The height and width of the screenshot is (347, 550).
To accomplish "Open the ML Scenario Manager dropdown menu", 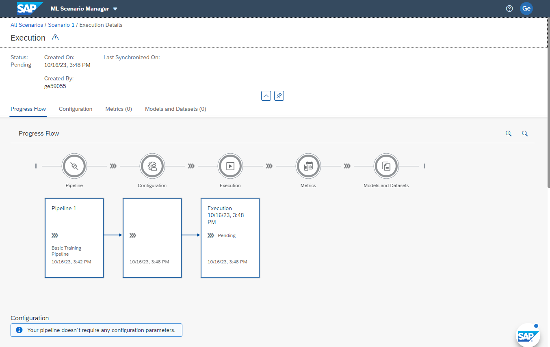I will pos(115,9).
